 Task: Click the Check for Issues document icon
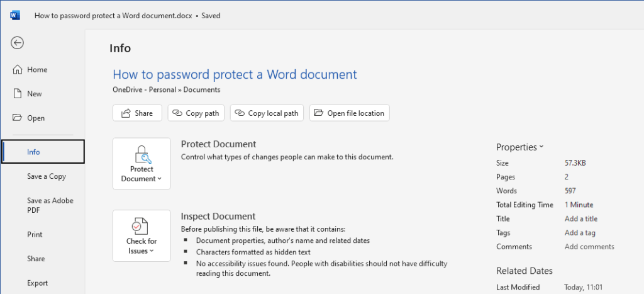pyautogui.click(x=140, y=227)
